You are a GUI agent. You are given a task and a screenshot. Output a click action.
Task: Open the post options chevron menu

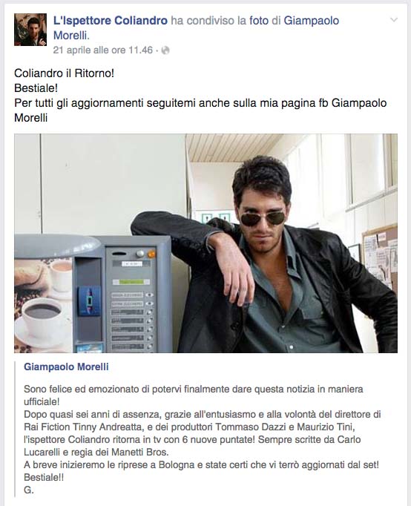394,20
